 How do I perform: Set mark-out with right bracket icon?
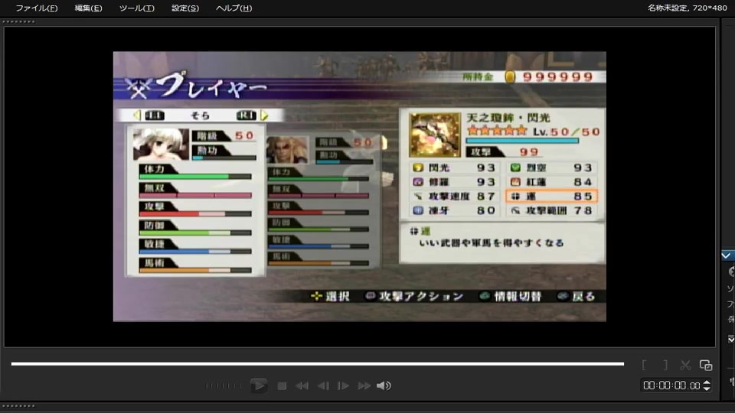[x=665, y=365]
